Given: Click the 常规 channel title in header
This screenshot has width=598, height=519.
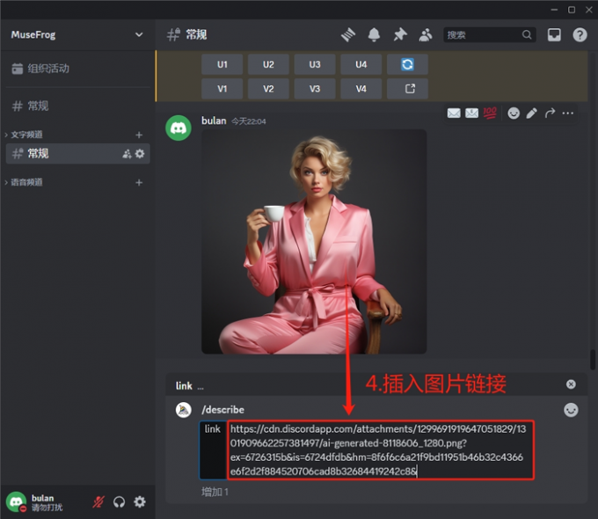Looking at the screenshot, I should tap(196, 34).
